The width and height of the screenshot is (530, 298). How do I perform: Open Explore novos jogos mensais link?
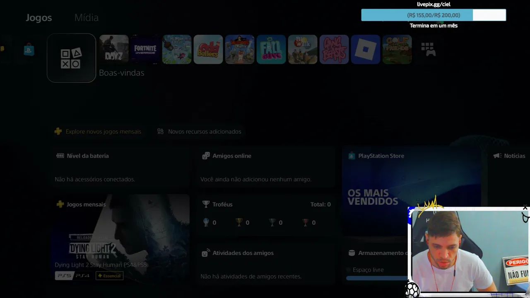click(x=98, y=131)
